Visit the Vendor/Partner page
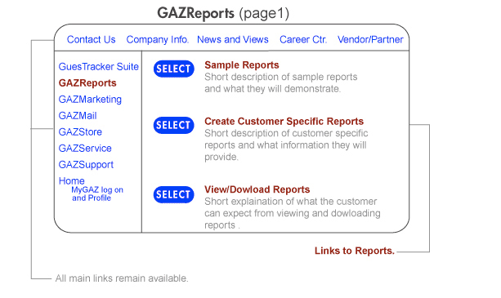 pyautogui.click(x=370, y=39)
